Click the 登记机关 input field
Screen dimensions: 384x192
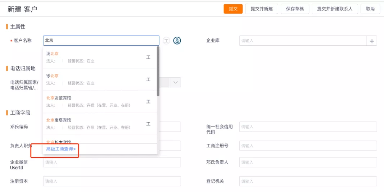point(308,181)
